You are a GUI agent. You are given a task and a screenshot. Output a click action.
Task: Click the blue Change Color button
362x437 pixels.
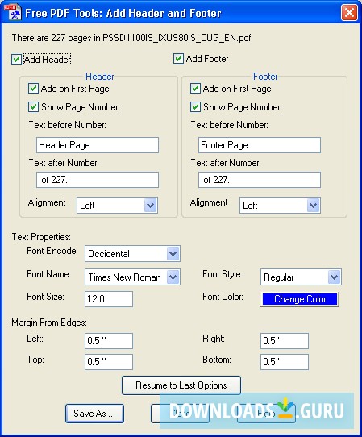point(300,299)
